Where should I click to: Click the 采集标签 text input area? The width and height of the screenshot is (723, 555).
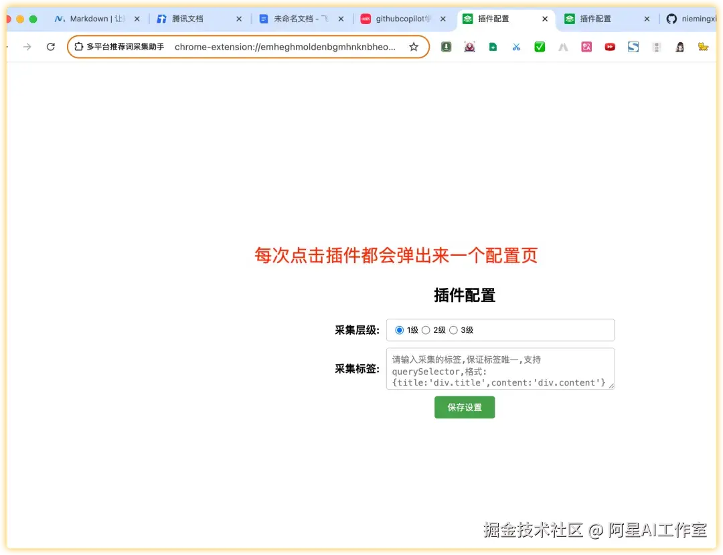pyautogui.click(x=499, y=369)
